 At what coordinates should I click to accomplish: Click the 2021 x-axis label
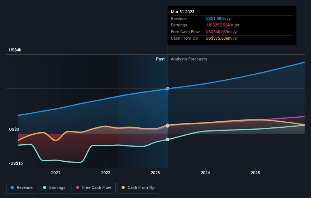point(56,173)
